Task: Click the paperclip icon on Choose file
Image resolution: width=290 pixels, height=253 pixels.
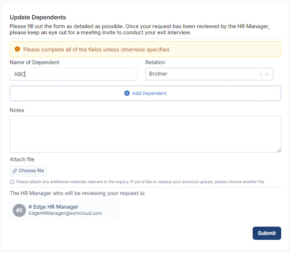Action: 15,171
